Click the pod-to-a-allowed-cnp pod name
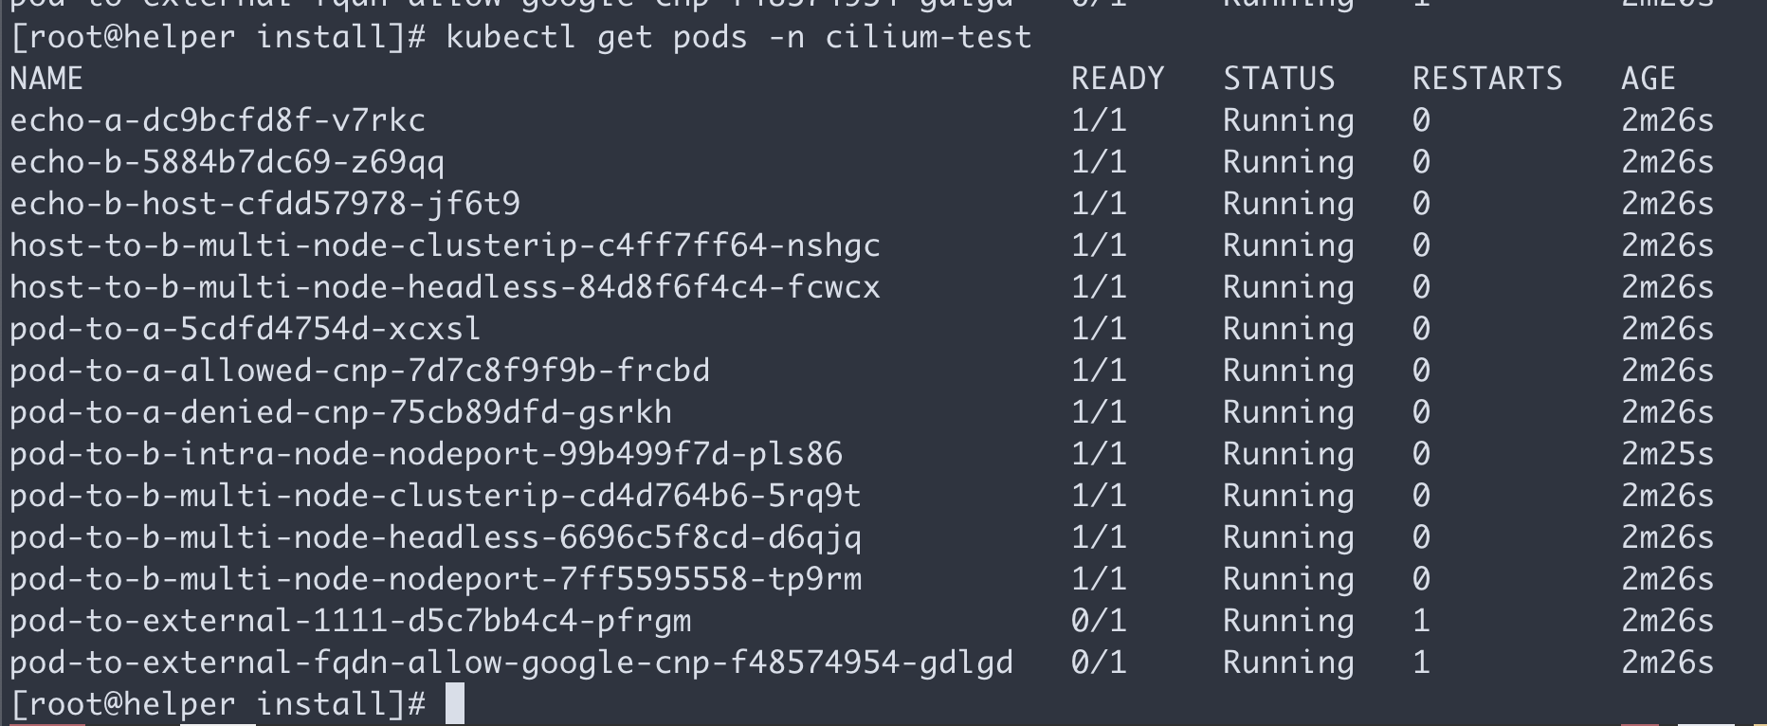The height and width of the screenshot is (726, 1767). pyautogui.click(x=359, y=372)
